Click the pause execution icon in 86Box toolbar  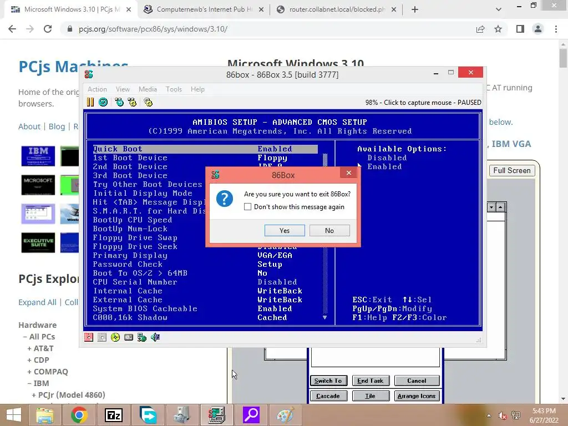tap(90, 102)
